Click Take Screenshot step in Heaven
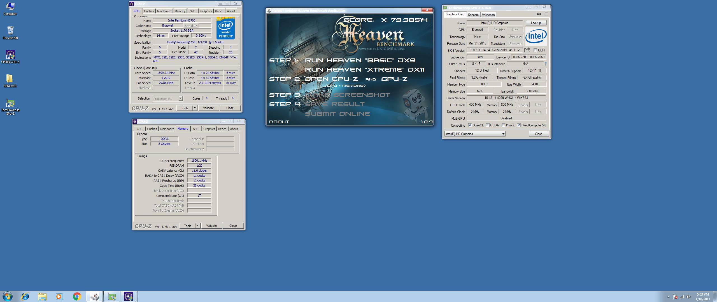 347,95
